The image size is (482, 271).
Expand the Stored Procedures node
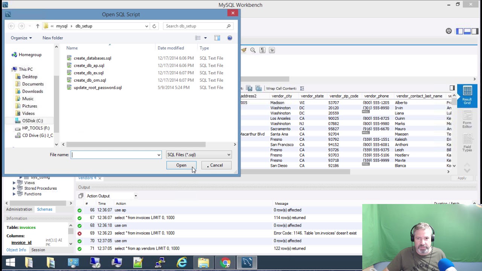pos(14,188)
